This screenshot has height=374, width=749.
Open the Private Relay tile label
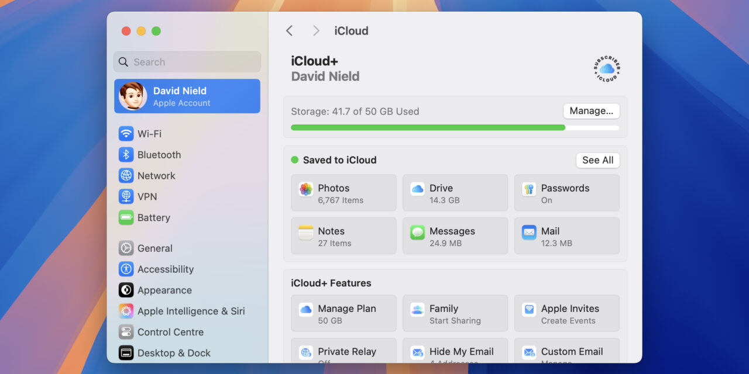(347, 352)
